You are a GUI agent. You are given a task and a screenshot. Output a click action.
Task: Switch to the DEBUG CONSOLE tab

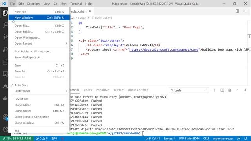coord(138,90)
